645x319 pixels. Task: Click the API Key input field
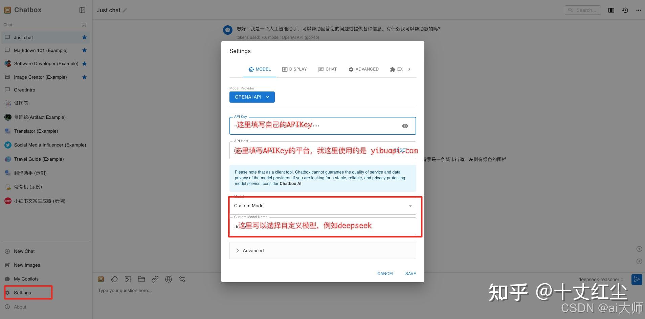[323, 126]
